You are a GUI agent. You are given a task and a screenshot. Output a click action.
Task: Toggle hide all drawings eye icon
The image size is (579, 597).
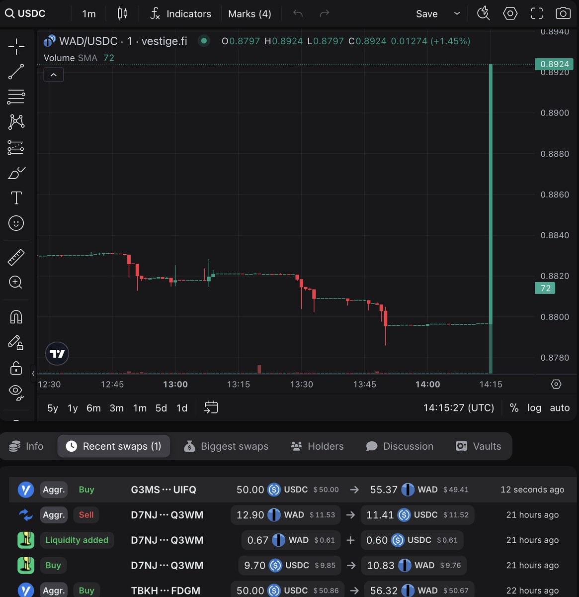click(16, 393)
